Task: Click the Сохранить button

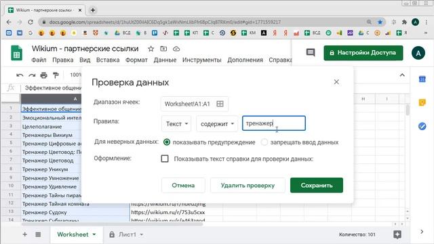Action: pyautogui.click(x=317, y=185)
